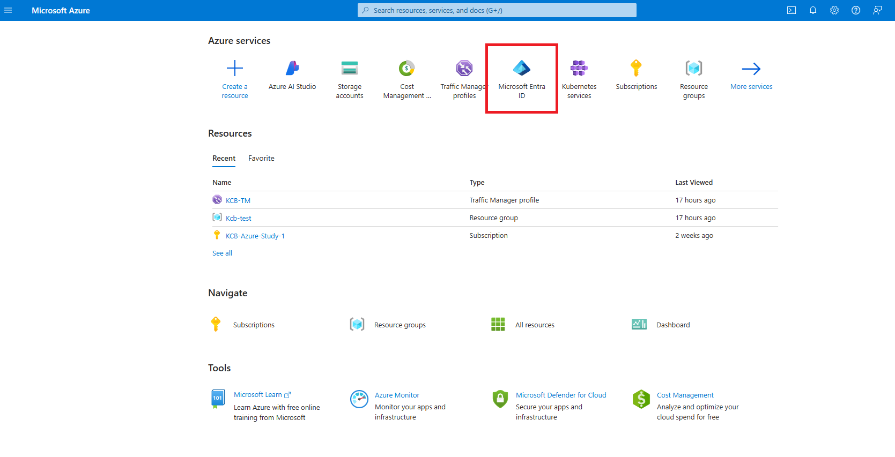895x457 pixels.
Task: Click the Cost Management tools link
Action: [685, 395]
